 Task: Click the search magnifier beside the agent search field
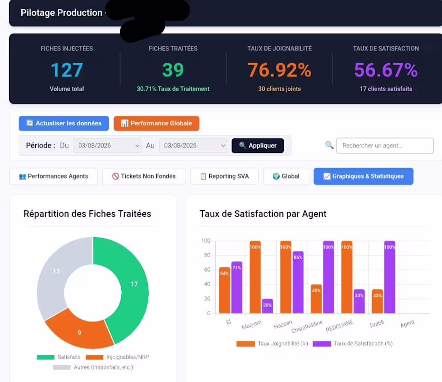(329, 145)
